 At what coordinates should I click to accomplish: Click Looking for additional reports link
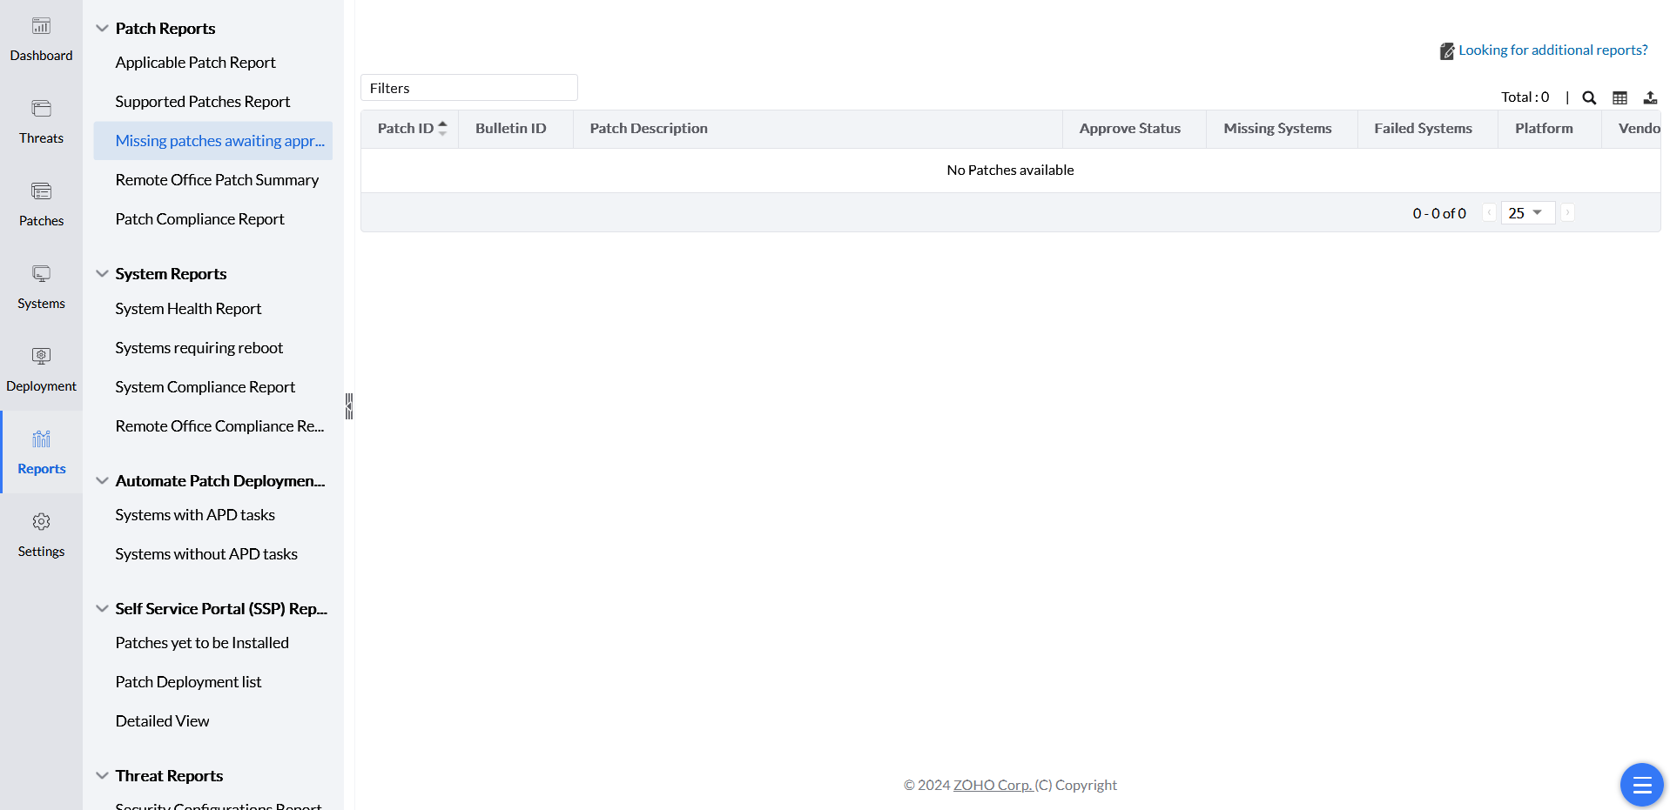(x=1552, y=50)
